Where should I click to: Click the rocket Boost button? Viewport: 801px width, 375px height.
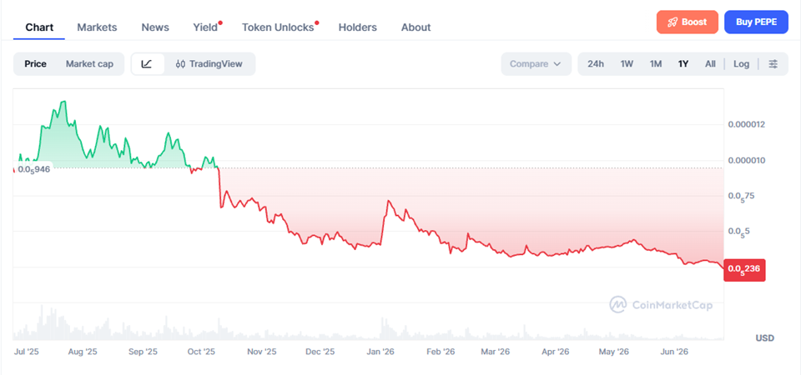(x=687, y=22)
